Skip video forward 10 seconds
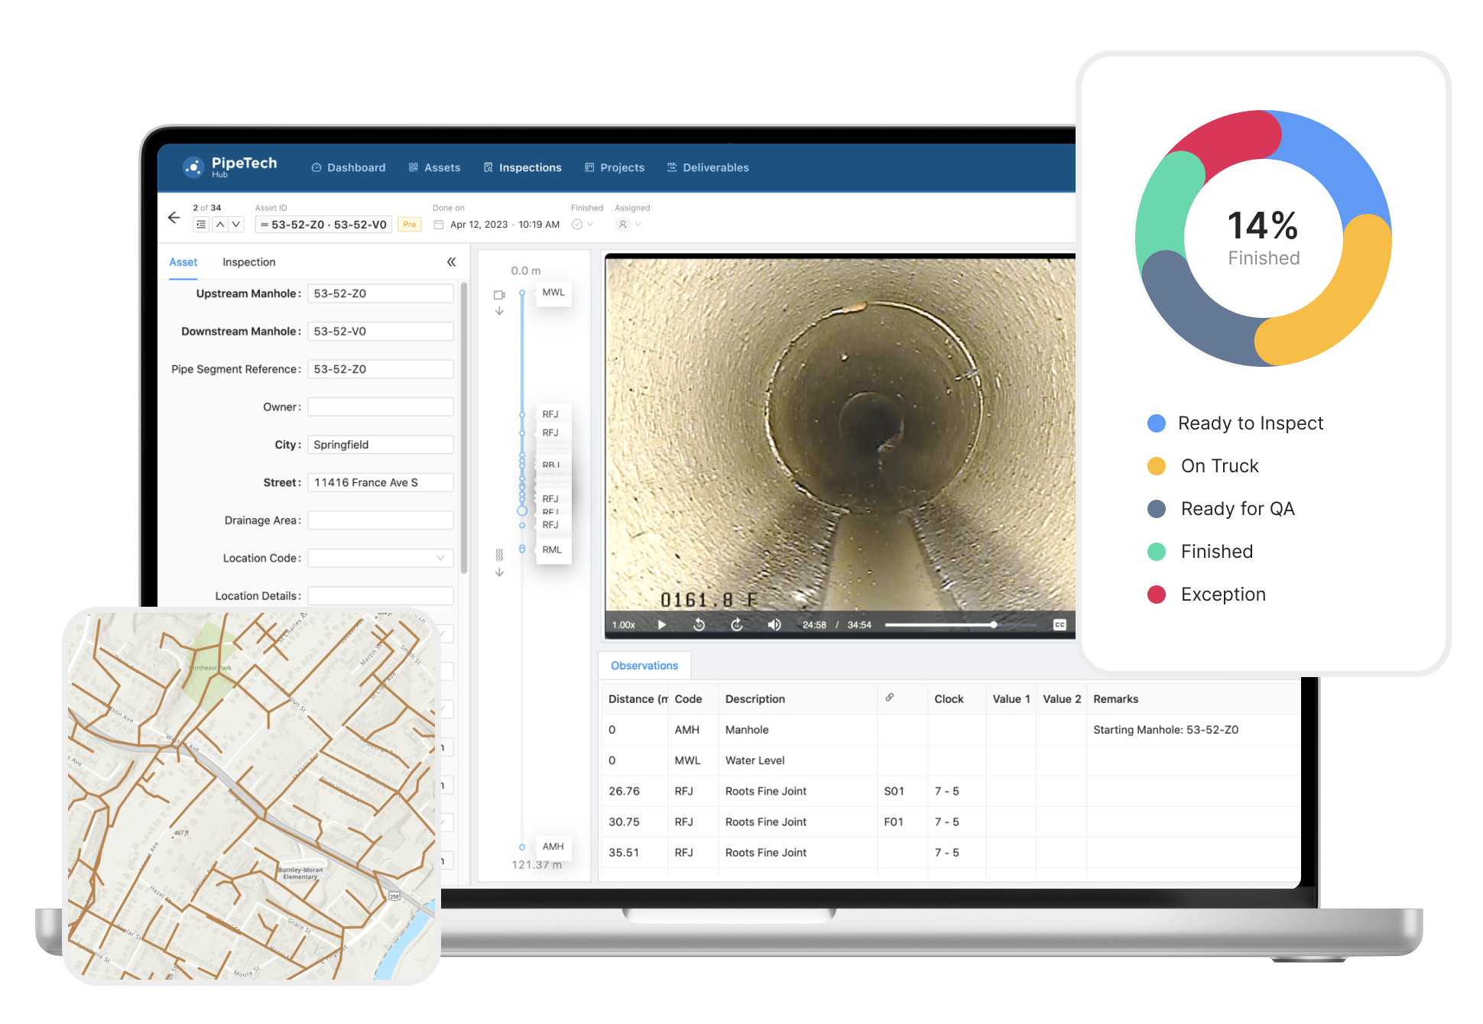Screen dimensions: 1483x1024 (x=737, y=625)
